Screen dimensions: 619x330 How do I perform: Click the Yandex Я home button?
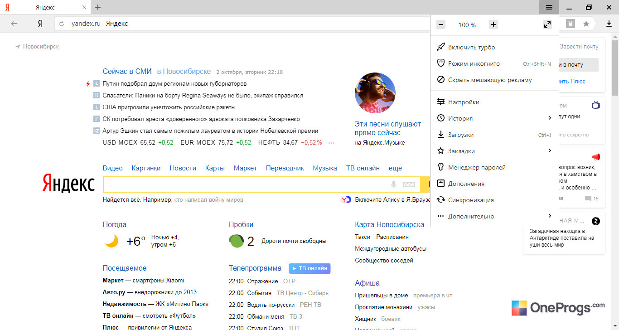[40, 24]
